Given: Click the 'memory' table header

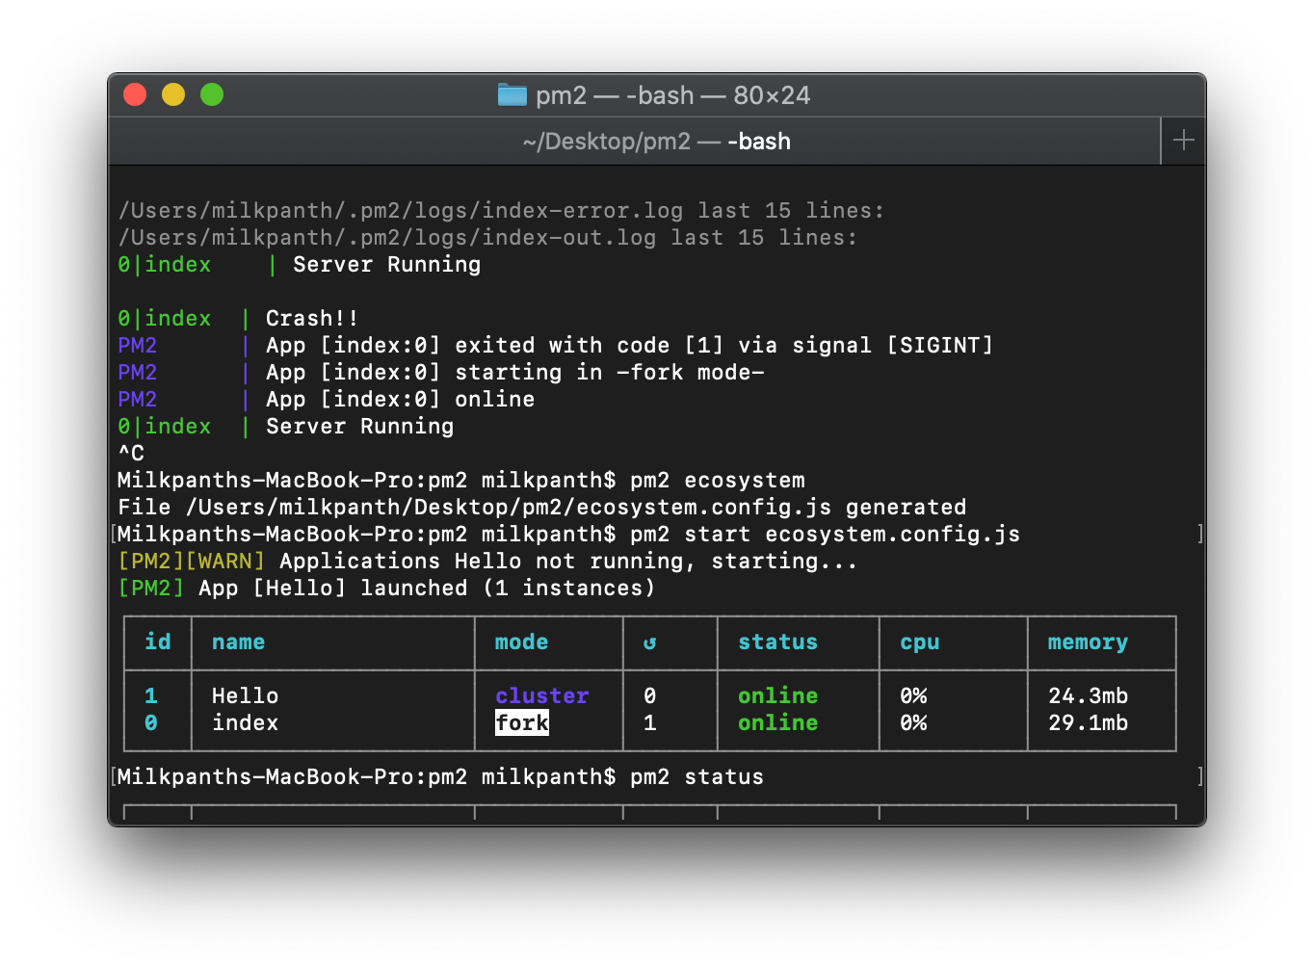Looking at the screenshot, I should tap(1088, 642).
